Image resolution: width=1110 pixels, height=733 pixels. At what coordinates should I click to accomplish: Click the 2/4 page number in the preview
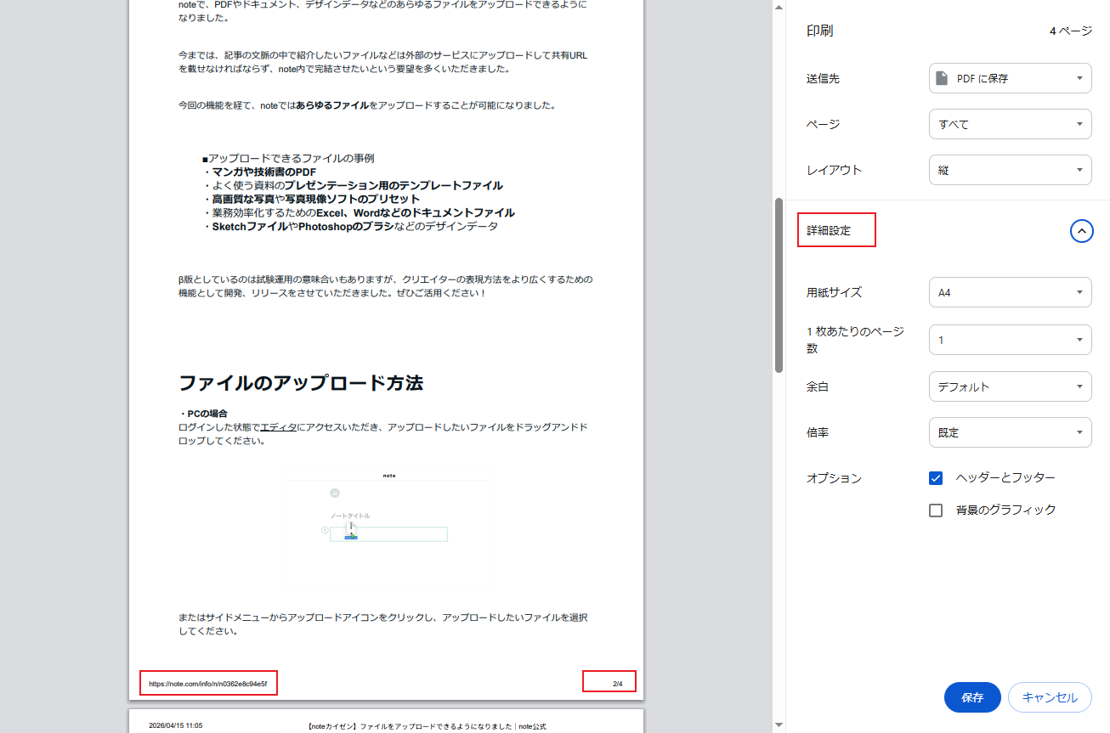[609, 681]
